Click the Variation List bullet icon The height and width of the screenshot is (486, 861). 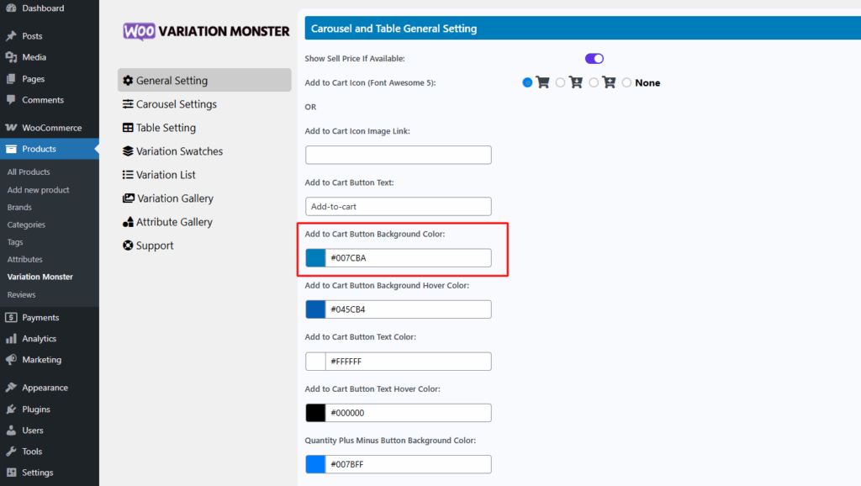[x=128, y=175]
